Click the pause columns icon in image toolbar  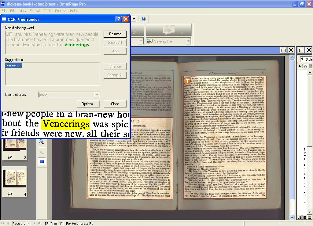tap(42, 161)
